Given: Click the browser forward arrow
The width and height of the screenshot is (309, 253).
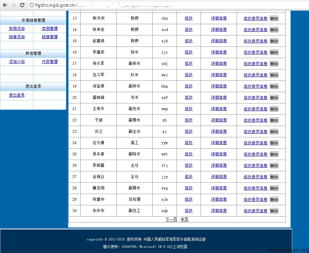Looking at the screenshot, I should [x=13, y=5].
